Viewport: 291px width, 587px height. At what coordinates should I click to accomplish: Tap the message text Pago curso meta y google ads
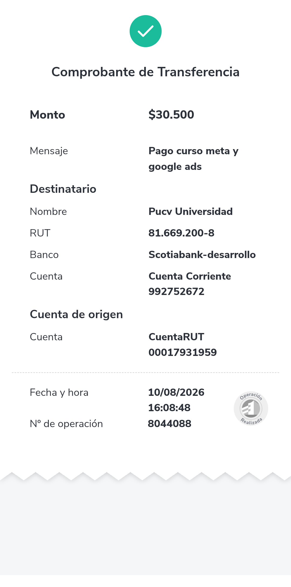(x=193, y=159)
